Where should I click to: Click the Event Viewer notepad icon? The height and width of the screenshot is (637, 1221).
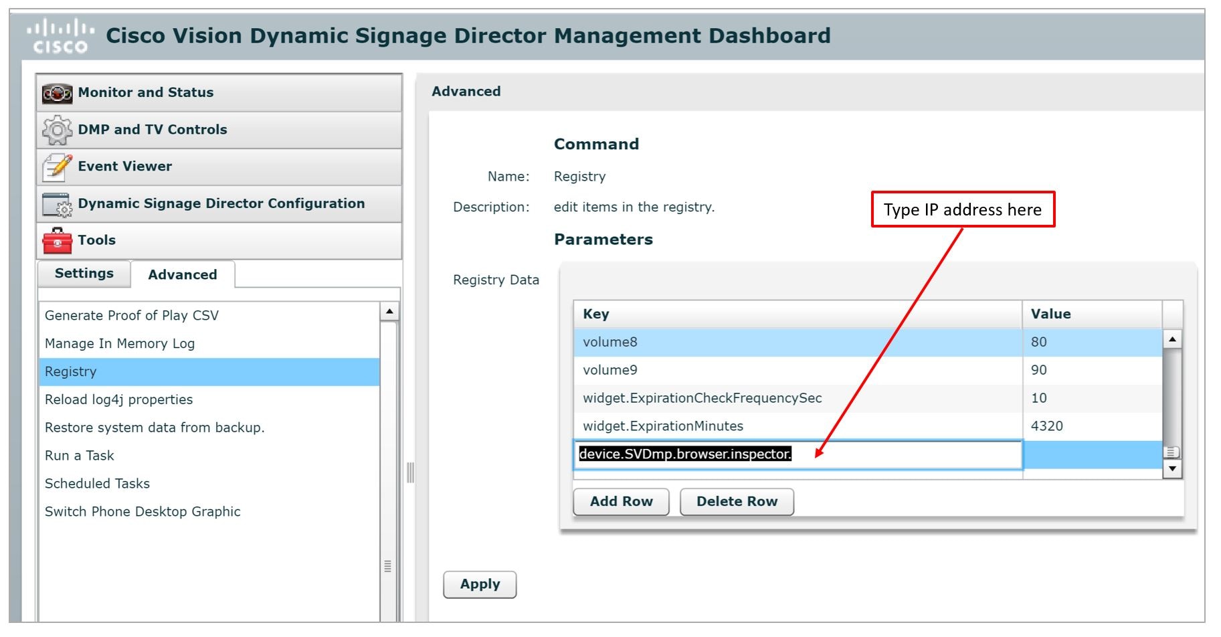[57, 167]
